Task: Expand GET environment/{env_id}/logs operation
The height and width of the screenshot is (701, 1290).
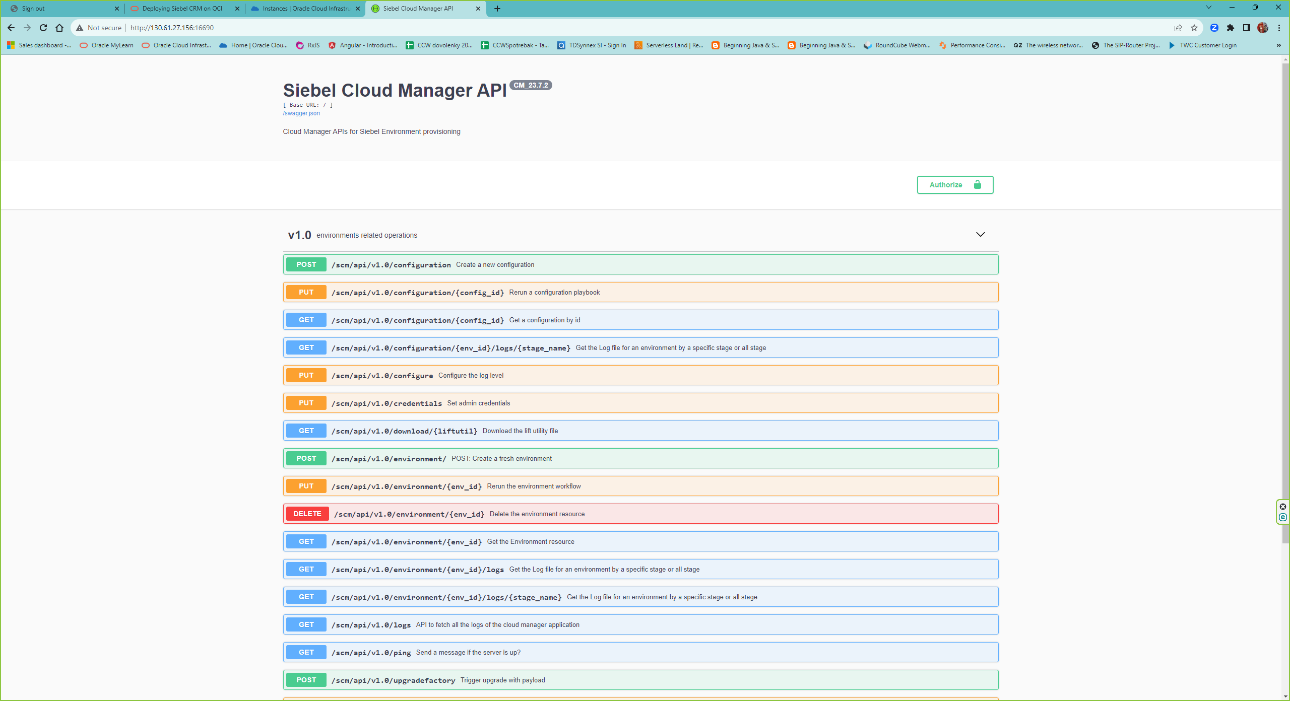Action: coord(640,569)
